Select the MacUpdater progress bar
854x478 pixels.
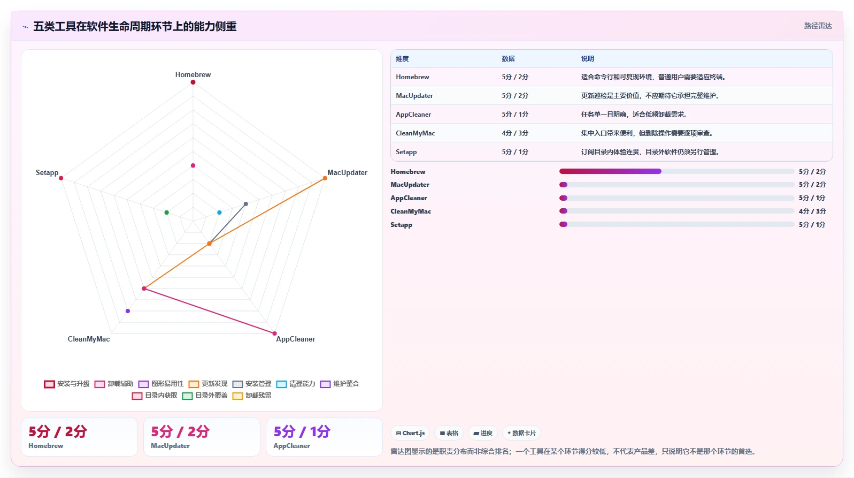(x=676, y=185)
